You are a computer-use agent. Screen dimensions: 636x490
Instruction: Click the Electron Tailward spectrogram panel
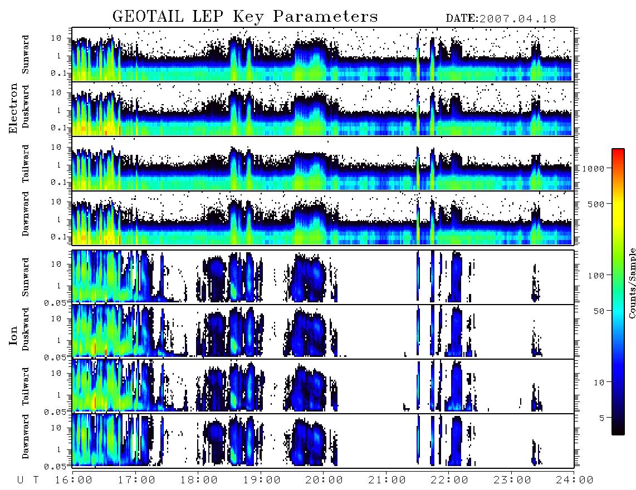[x=323, y=164]
